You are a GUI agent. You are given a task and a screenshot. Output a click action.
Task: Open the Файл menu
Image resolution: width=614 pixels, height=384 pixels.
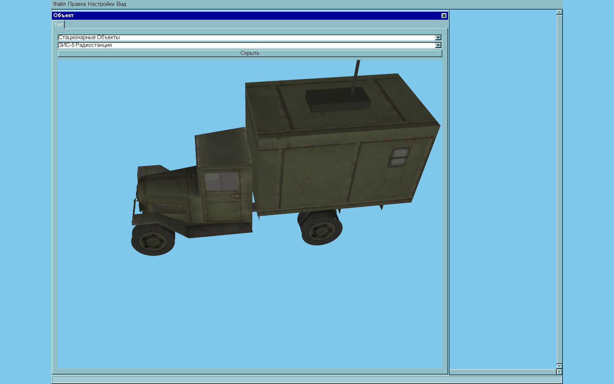pos(59,4)
